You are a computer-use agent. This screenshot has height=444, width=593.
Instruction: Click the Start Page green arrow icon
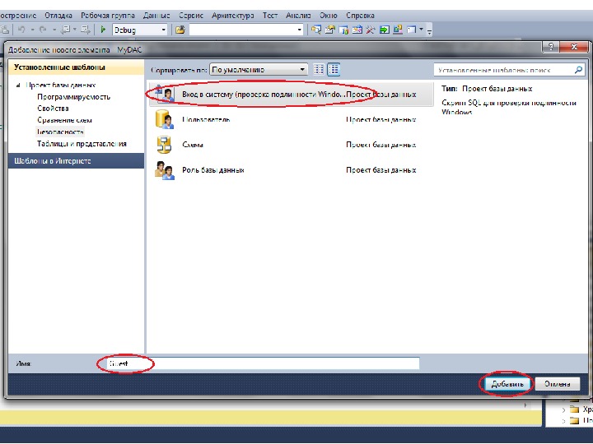pyautogui.click(x=385, y=30)
